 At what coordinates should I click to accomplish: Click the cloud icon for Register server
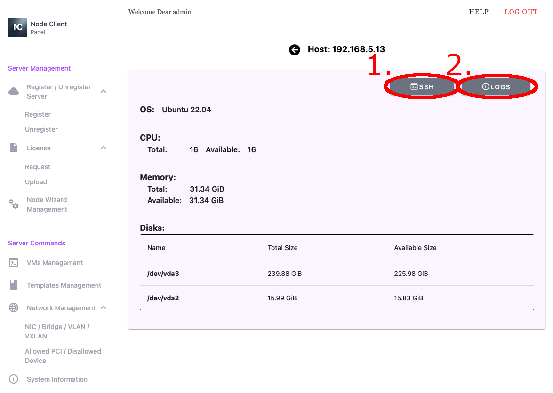(14, 91)
